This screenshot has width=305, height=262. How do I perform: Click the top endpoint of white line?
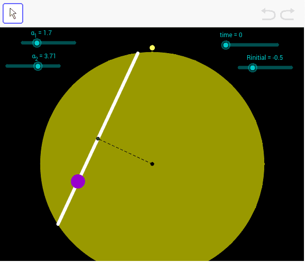point(138,53)
